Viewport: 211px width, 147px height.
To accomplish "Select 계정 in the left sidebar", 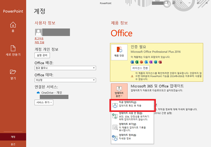I will (13, 137).
